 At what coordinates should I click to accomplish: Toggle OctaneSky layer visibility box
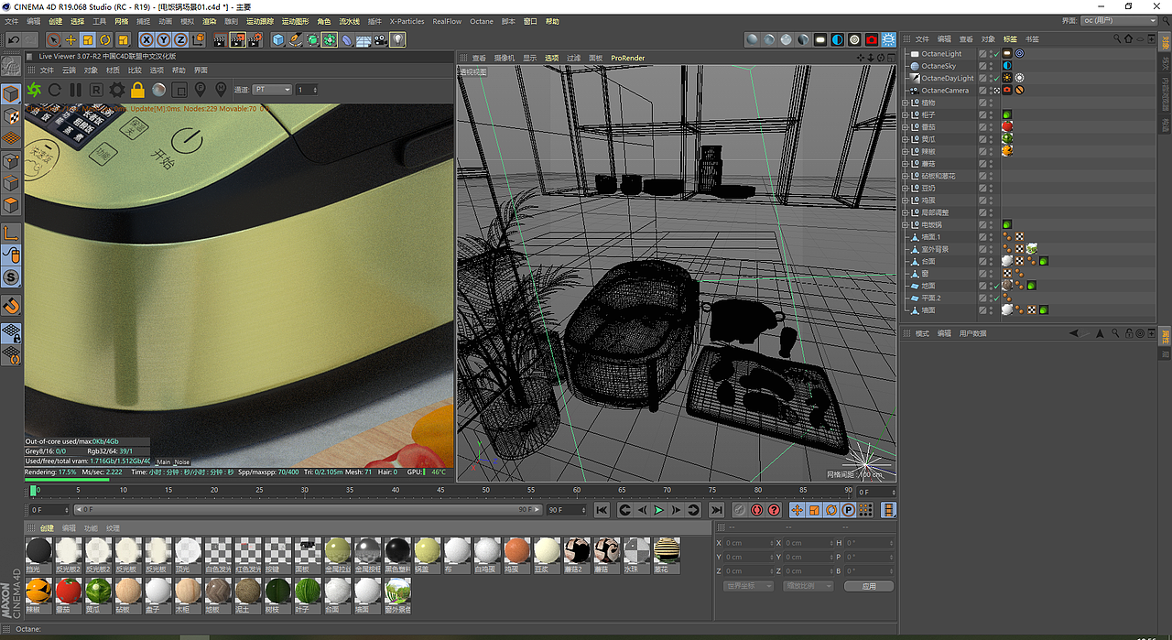pyautogui.click(x=982, y=66)
